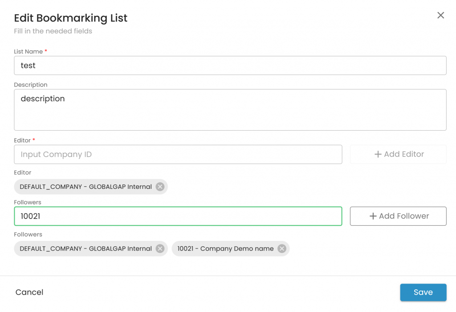The image size is (456, 312).
Task: Select the 10021 - Company Demo name chip text
Action: (225, 249)
